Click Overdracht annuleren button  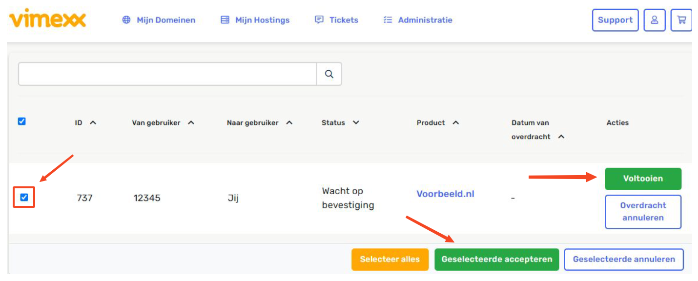tap(643, 212)
